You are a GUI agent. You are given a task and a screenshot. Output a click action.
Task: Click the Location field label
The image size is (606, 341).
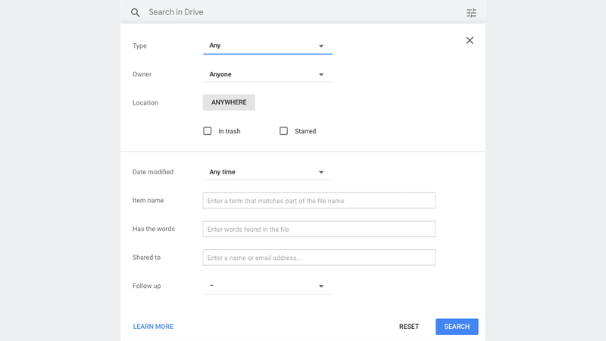point(145,103)
